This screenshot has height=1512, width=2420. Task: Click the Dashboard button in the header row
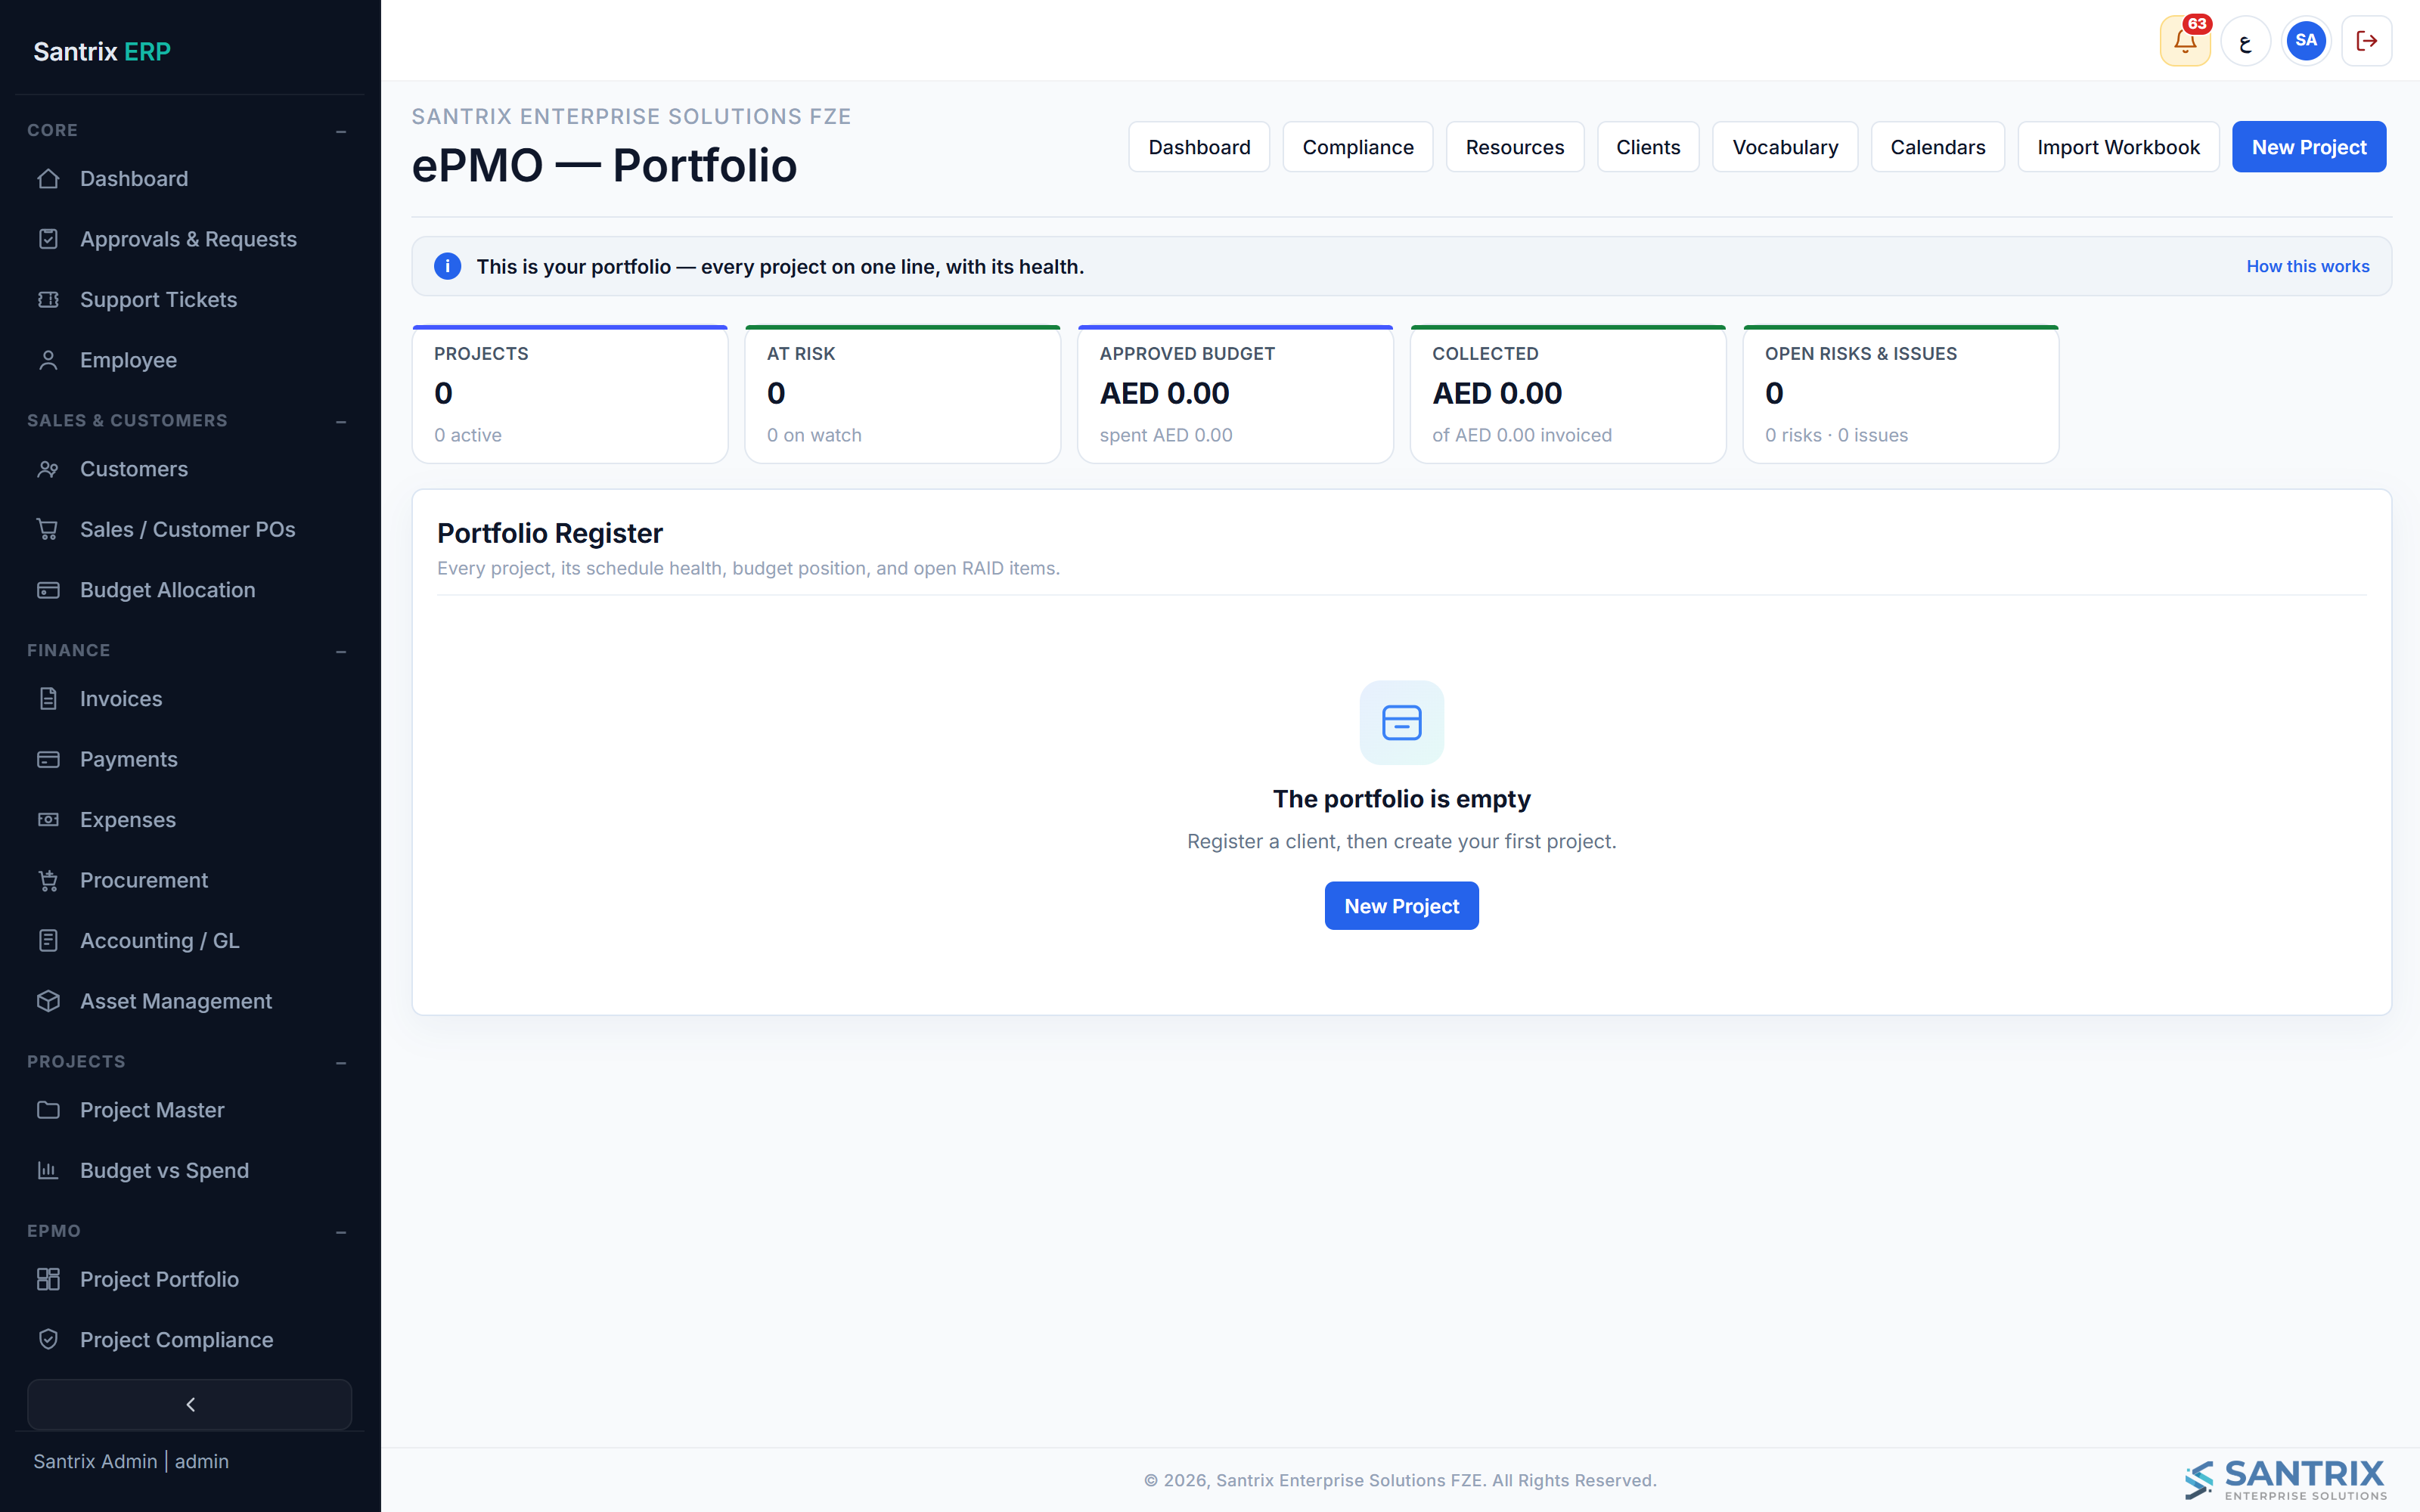[x=1199, y=147]
